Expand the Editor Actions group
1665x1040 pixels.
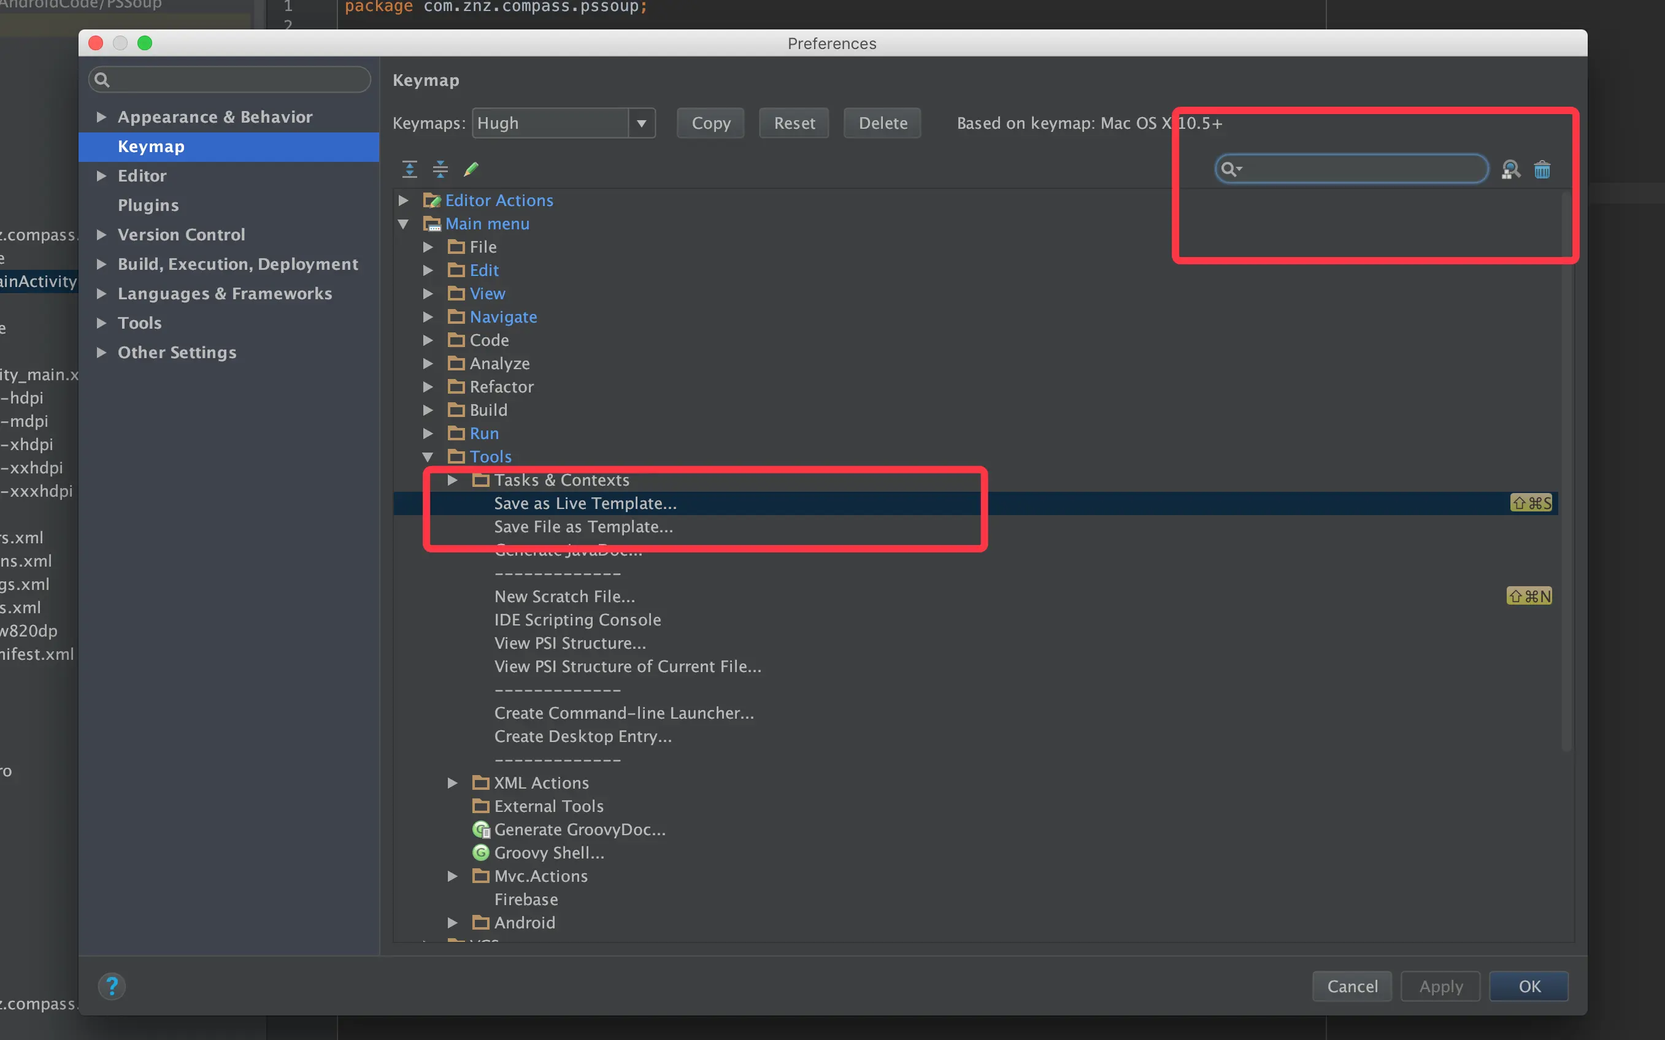pyautogui.click(x=404, y=200)
